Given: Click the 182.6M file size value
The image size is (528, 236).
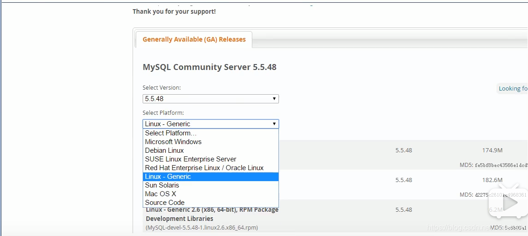Looking at the screenshot, I should [492, 180].
